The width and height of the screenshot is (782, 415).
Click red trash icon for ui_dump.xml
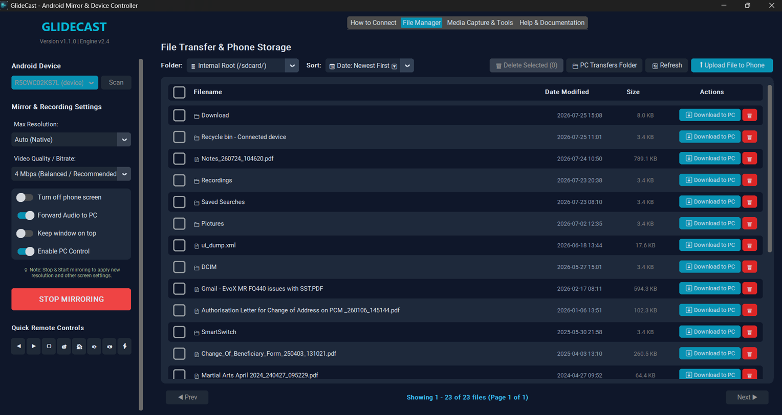click(x=749, y=245)
